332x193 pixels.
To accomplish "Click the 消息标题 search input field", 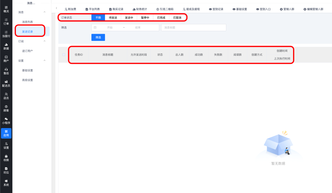I will (193, 28).
